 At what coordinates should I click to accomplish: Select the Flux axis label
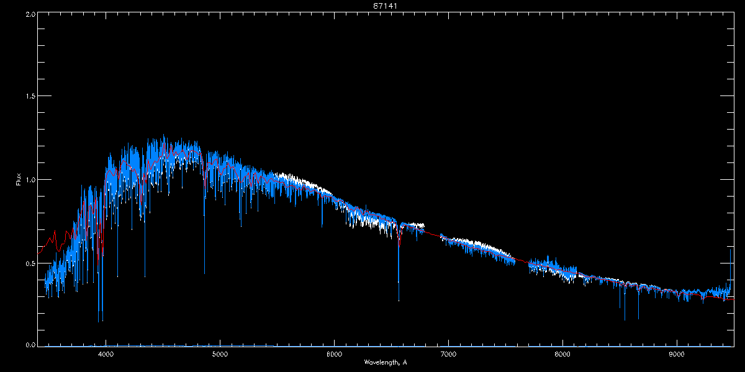(x=18, y=179)
